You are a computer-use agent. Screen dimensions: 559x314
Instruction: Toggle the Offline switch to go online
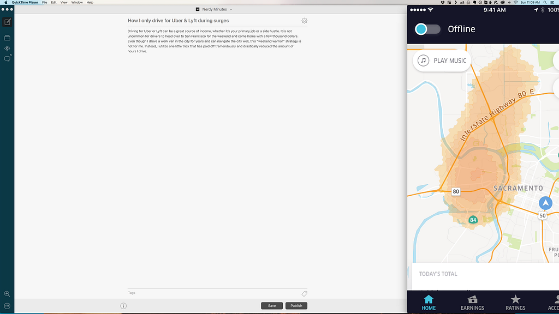(427, 29)
